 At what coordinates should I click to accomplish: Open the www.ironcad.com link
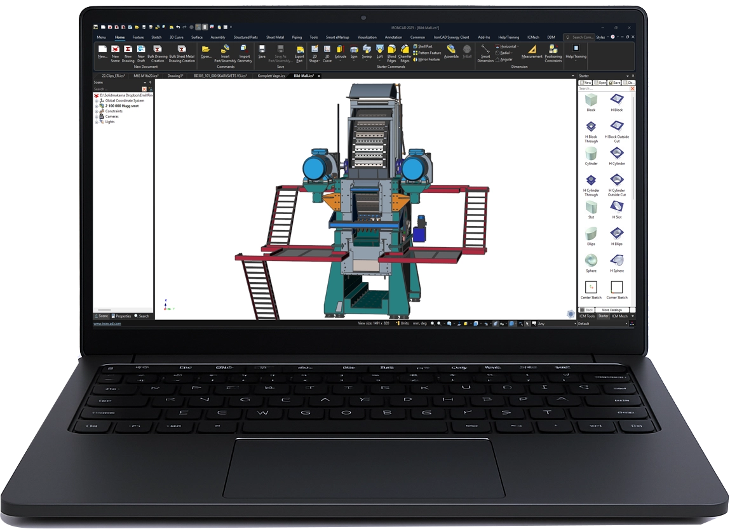click(x=107, y=323)
